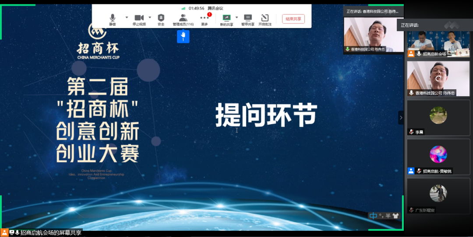Click the muted mic icon beside 广东听暖宸
Screen dimensions: 473x237
click(411, 210)
